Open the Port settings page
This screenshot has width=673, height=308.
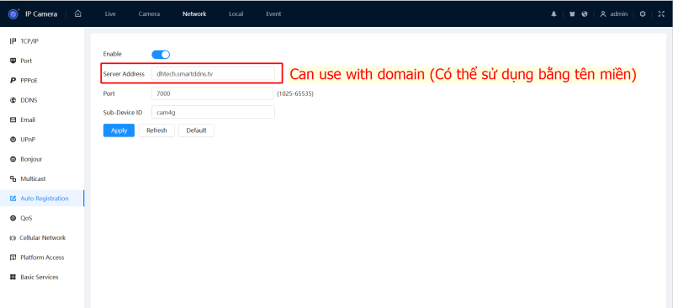point(42,61)
